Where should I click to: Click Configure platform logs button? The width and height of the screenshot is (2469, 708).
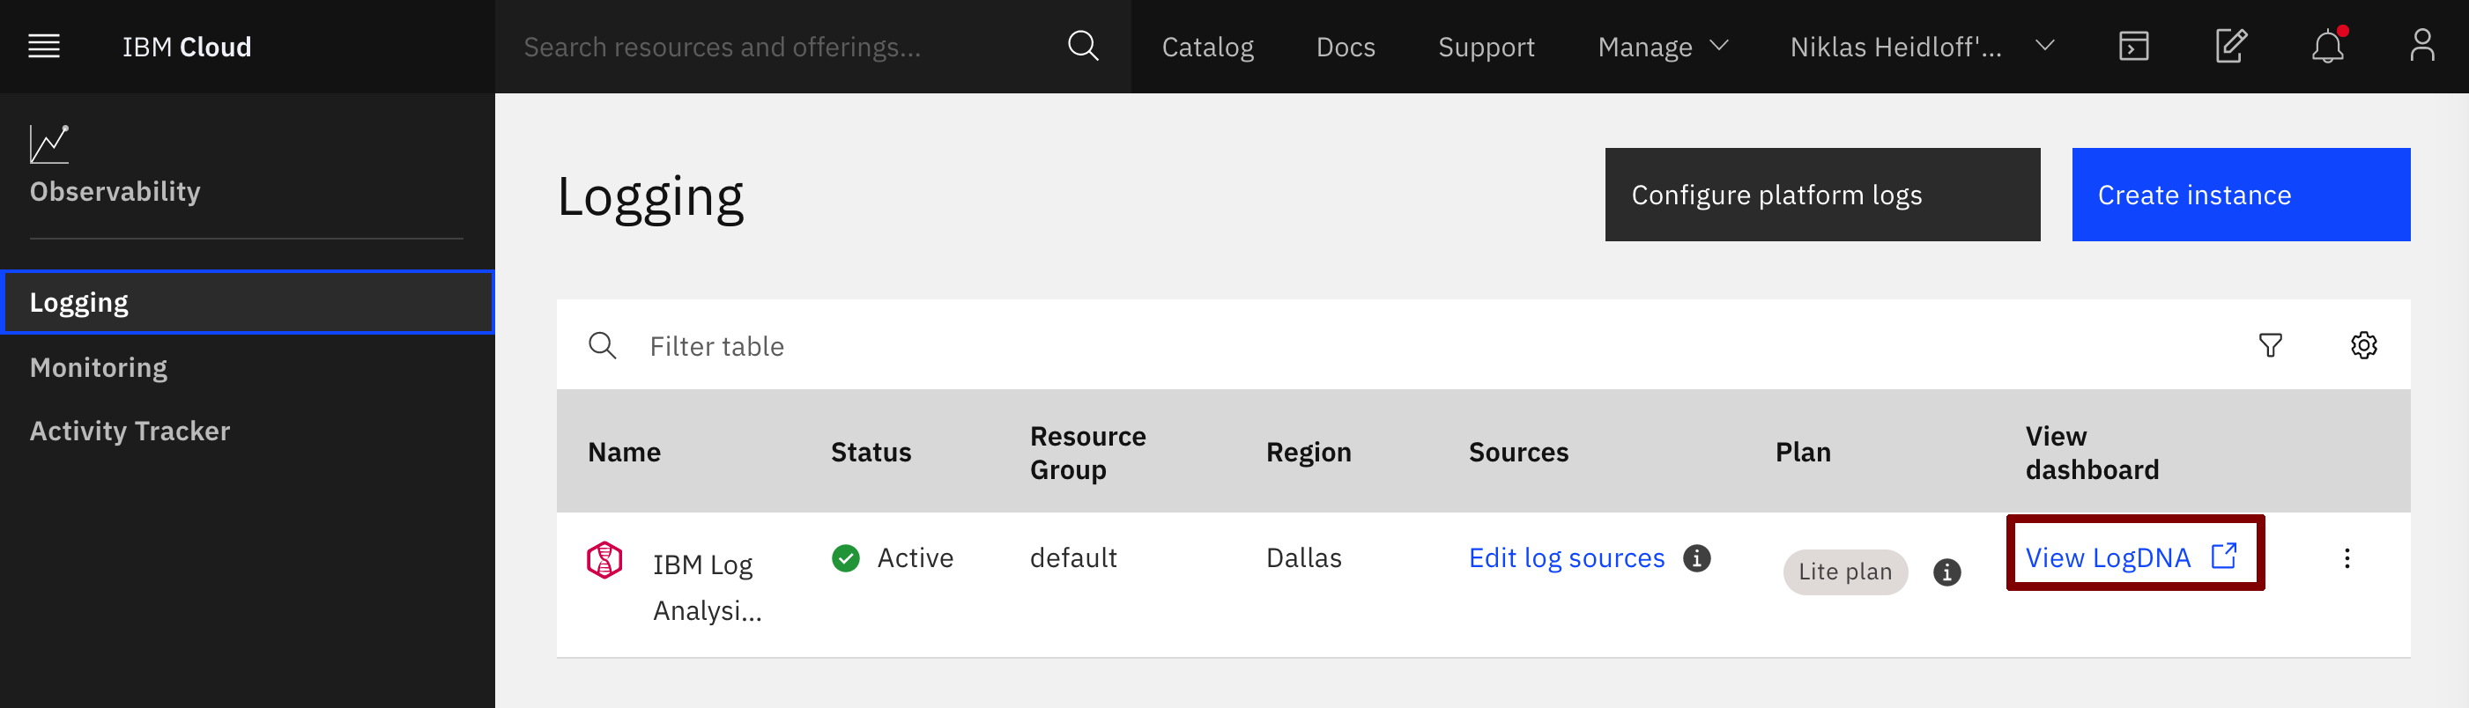pyautogui.click(x=1822, y=195)
